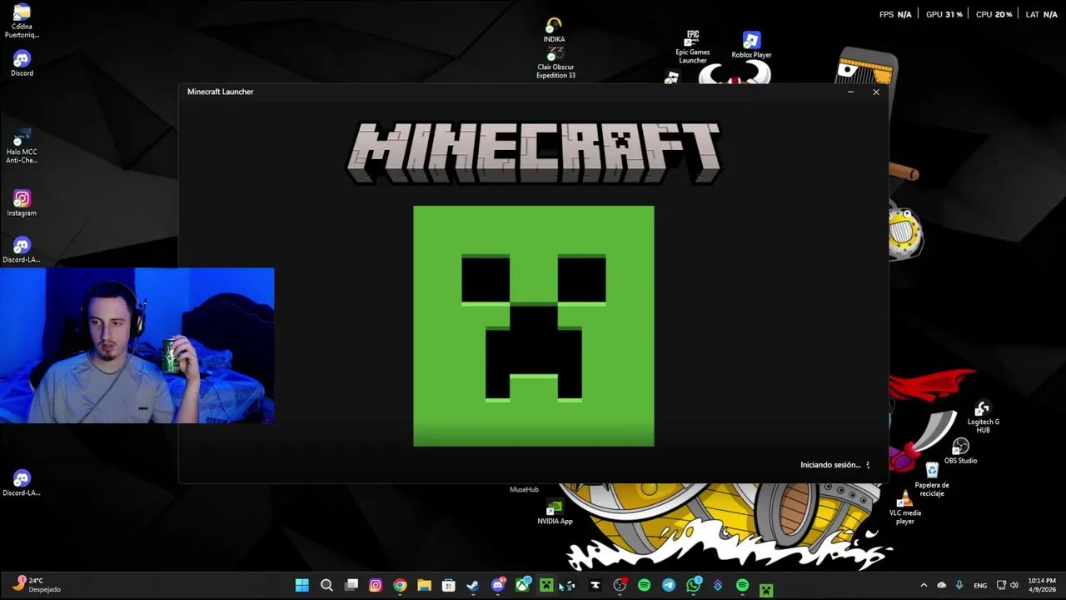
Task: Close the Minecraft Launcher window
Action: [x=876, y=92]
